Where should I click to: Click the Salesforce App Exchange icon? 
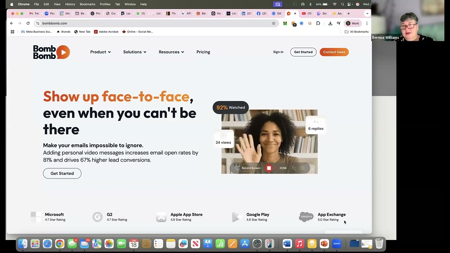pyautogui.click(x=306, y=217)
